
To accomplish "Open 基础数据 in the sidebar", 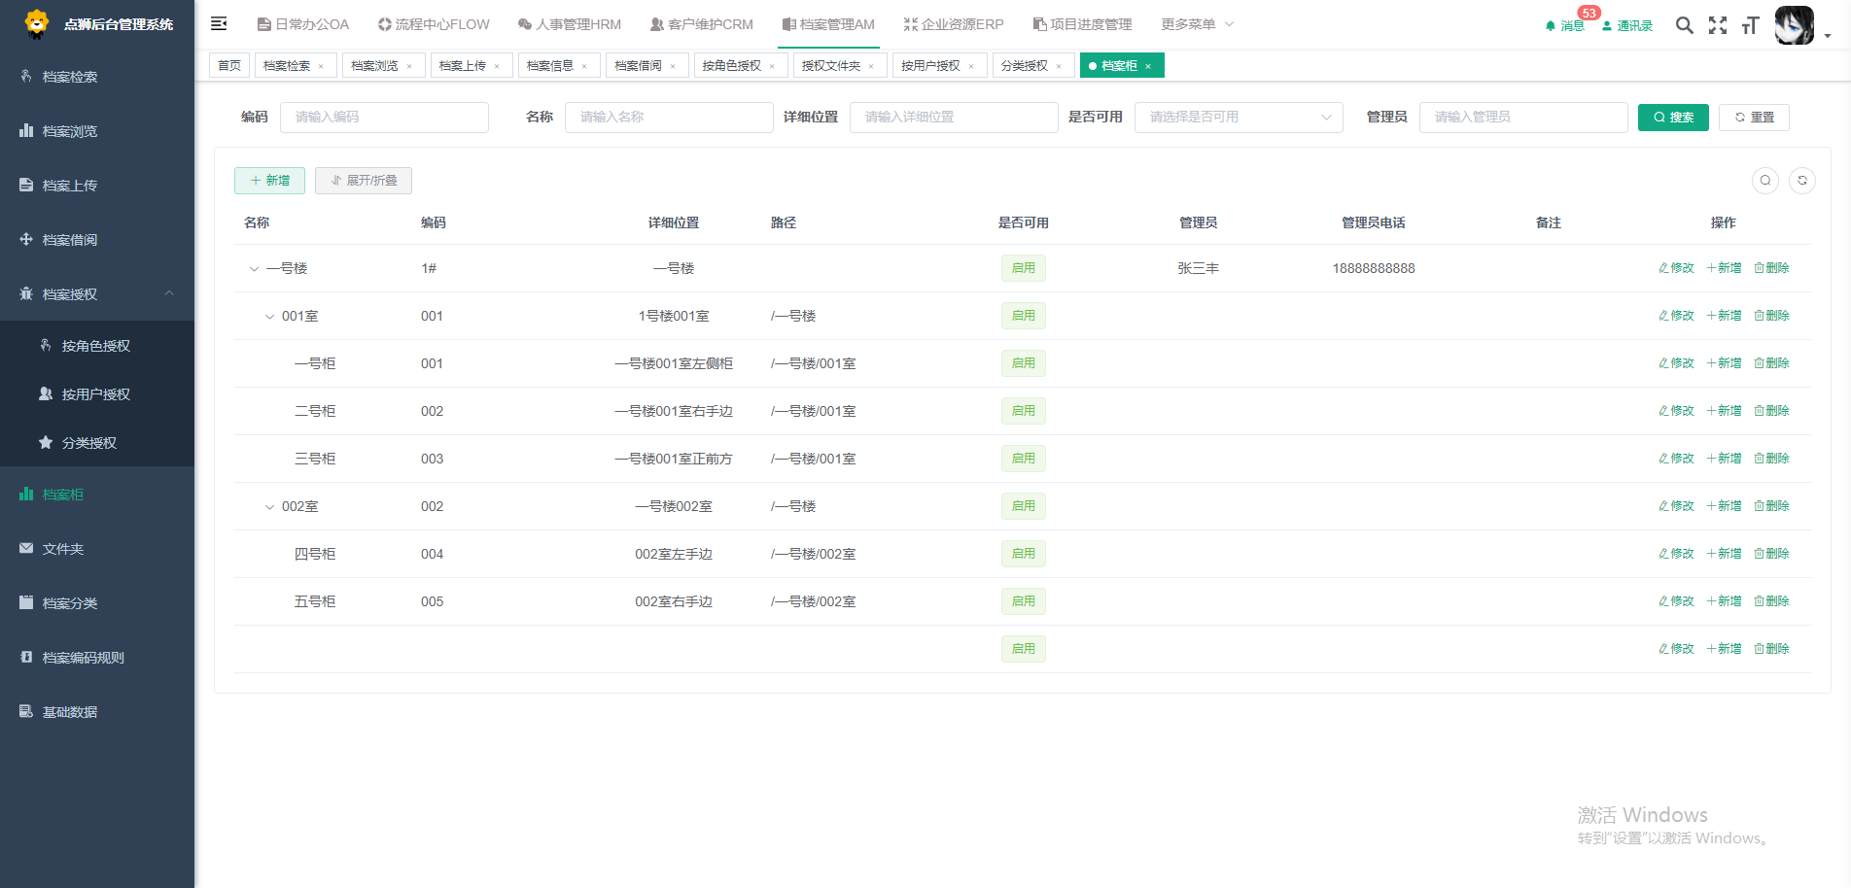I will click(97, 712).
